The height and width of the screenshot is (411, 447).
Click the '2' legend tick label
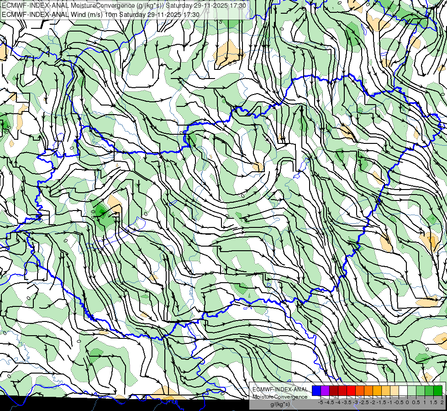click(x=442, y=402)
